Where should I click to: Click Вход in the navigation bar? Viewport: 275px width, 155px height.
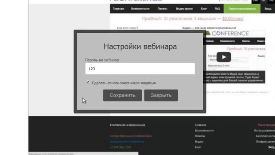pos(268,9)
